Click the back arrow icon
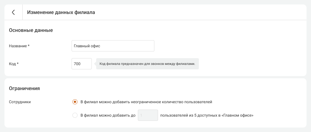Screen dimensions: 311x132 13,12
